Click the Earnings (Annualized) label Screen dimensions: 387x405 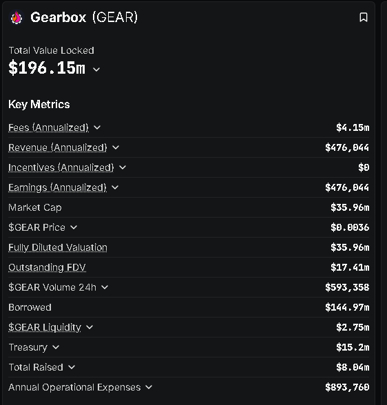click(57, 187)
